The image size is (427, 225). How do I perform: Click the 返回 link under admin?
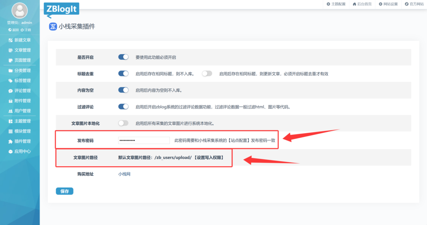pyautogui.click(x=13, y=30)
